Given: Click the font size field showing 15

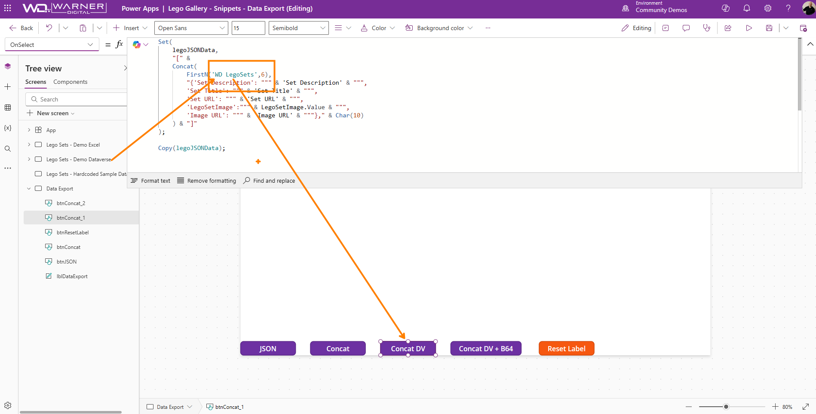Looking at the screenshot, I should [x=248, y=28].
